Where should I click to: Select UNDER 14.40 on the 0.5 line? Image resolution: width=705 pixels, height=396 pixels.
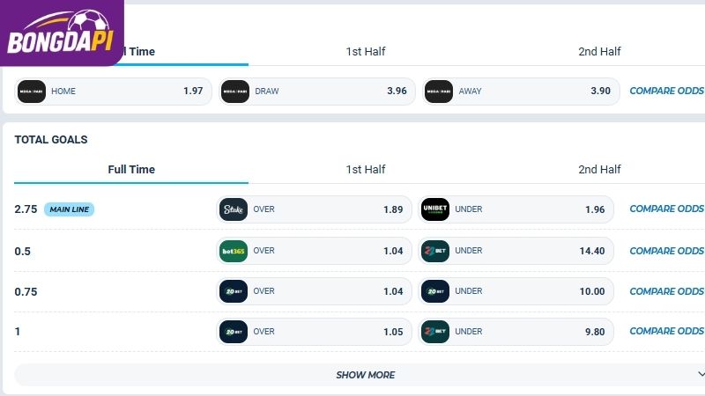(516, 251)
